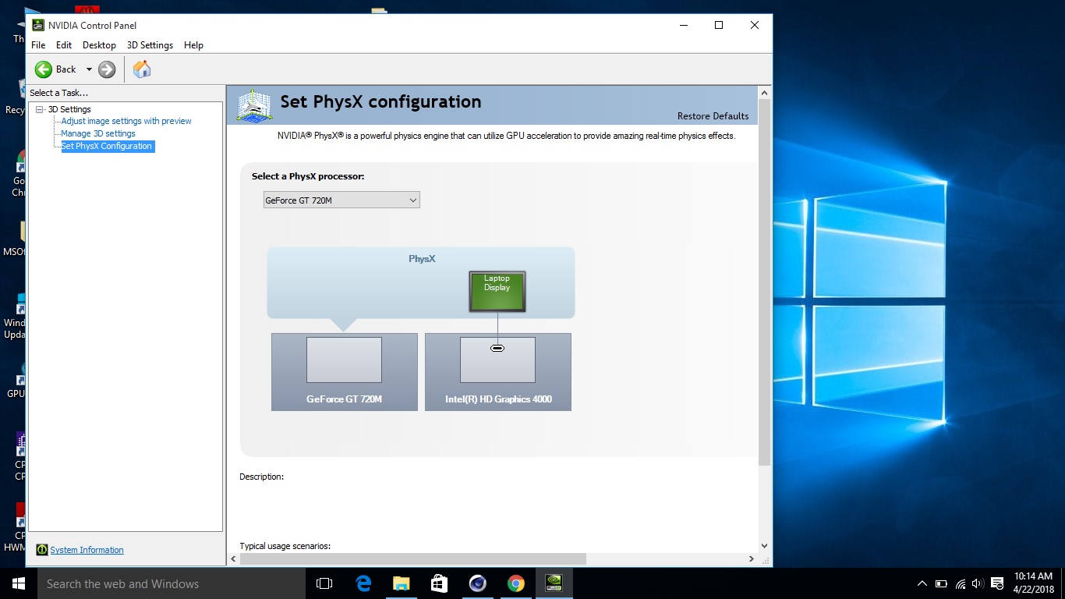1065x599 pixels.
Task: Open the 3D Settings menu
Action: click(x=150, y=45)
